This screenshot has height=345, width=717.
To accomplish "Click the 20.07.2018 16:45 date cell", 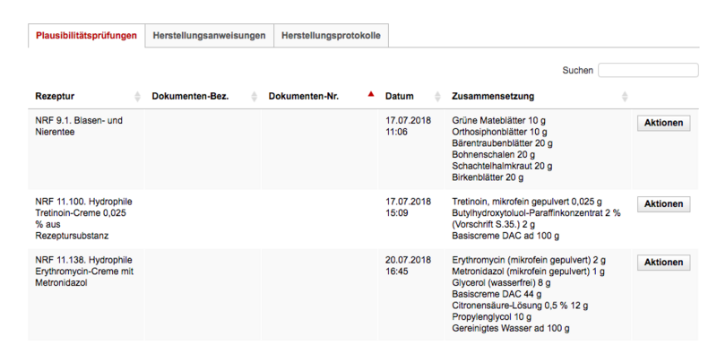I will pyautogui.click(x=408, y=266).
